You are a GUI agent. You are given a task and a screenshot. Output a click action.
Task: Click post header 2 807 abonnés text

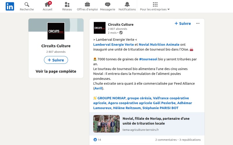pos(117,29)
